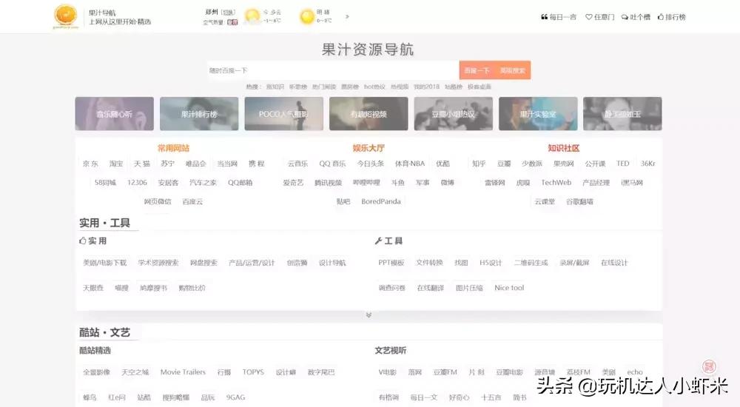Switch city next to 郑州
The image size is (740, 407).
pos(229,13)
